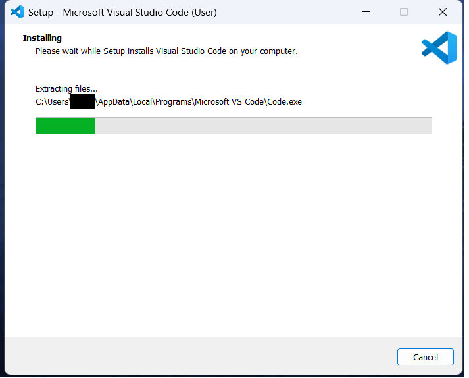Click the blacked-out username in path
Image resolution: width=469 pixels, height=378 pixels.
(x=83, y=101)
